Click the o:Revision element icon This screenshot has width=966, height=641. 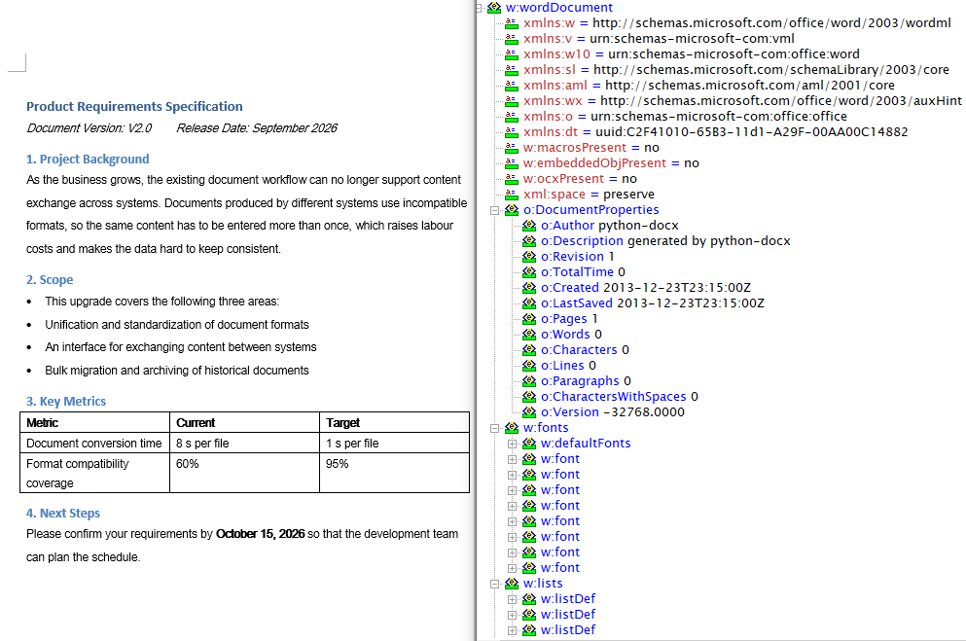529,257
